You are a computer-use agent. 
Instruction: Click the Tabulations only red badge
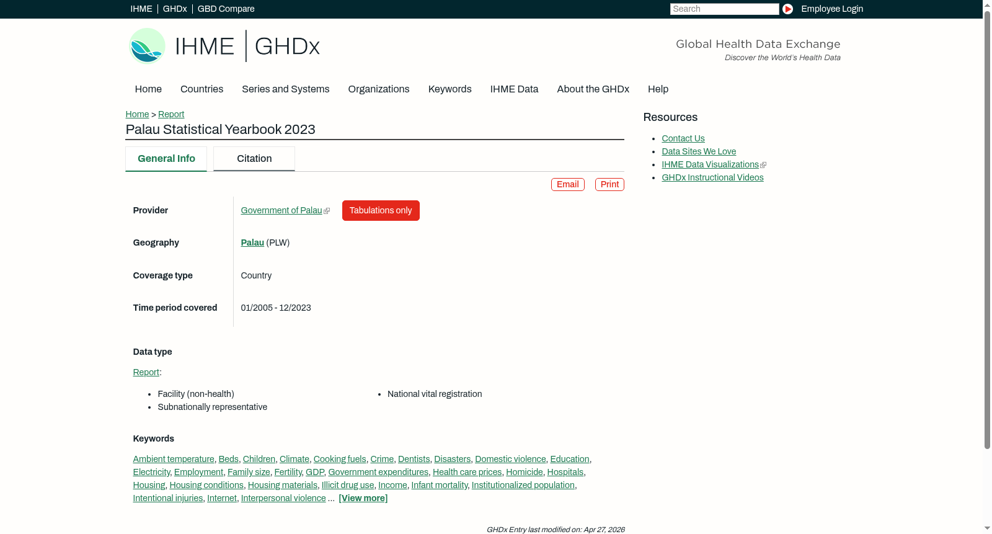[x=381, y=210]
